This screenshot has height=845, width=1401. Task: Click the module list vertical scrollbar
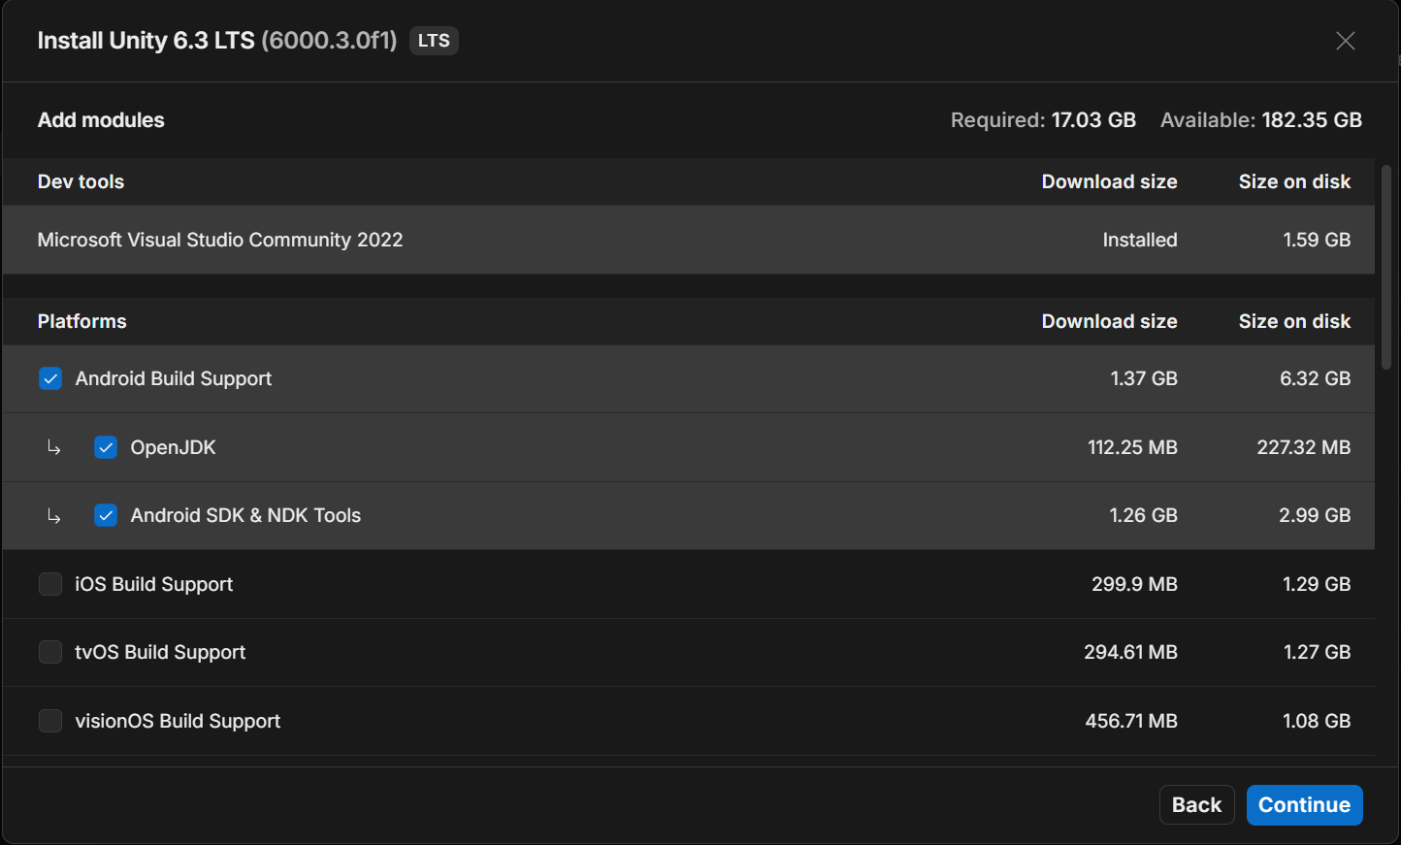1386,267
